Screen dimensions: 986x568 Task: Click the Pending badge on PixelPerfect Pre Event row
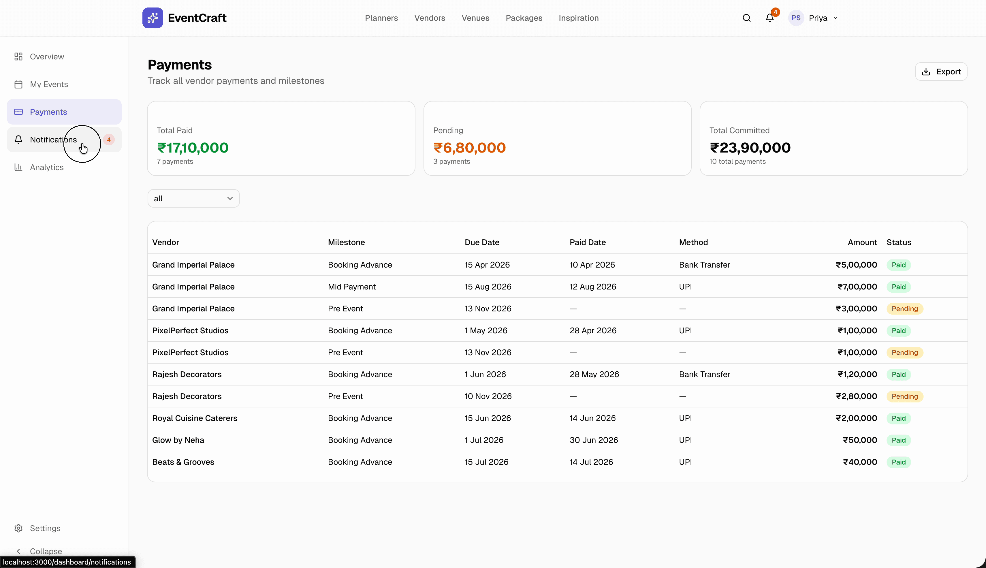click(904, 352)
